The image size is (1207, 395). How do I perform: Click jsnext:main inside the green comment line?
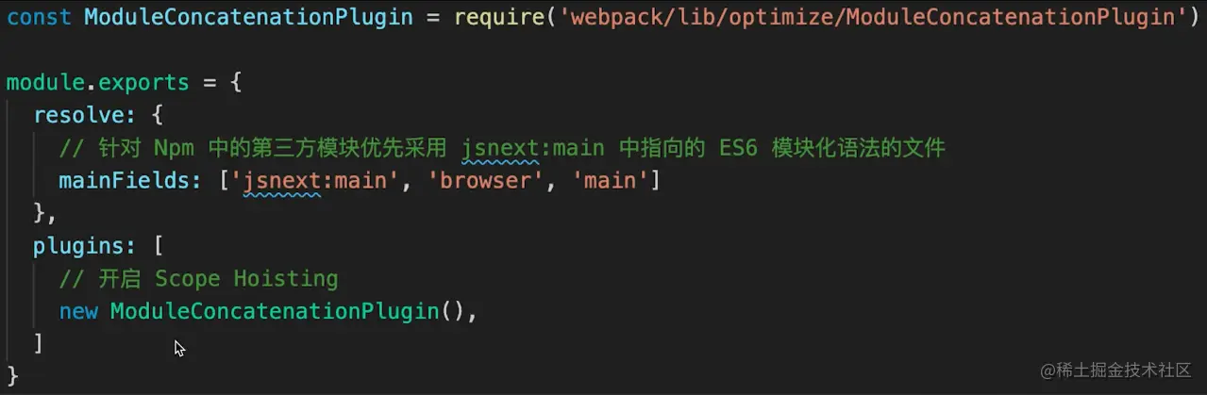tap(533, 148)
